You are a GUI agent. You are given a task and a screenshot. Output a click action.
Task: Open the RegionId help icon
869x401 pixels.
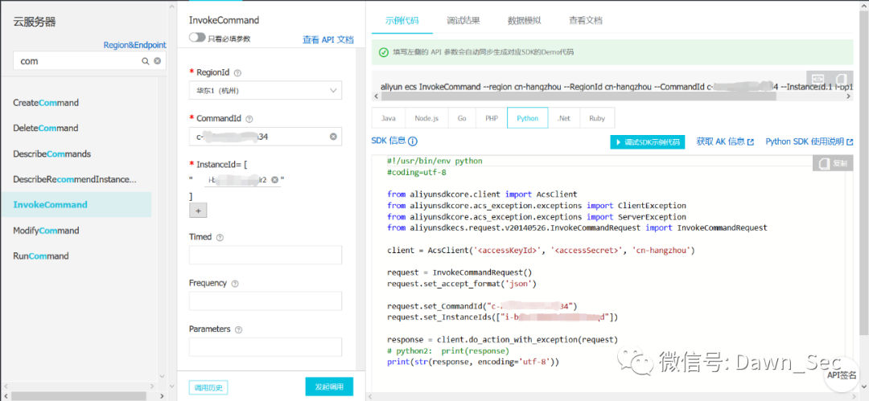[238, 72]
